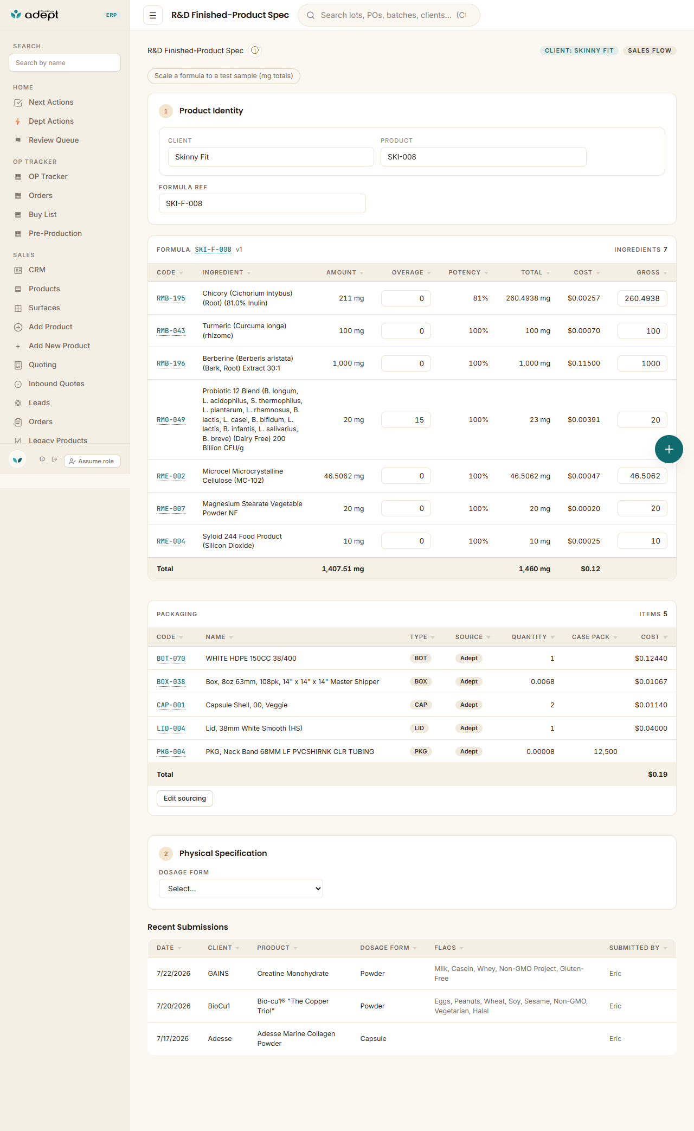Click the Creatine Monohydrate submission row
Viewport: 694px width, 1131px height.
point(412,974)
